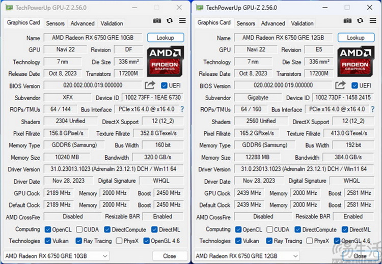Toggle OpenCL checkbox in 12GB window
The height and width of the screenshot is (264, 382).
coord(238,229)
